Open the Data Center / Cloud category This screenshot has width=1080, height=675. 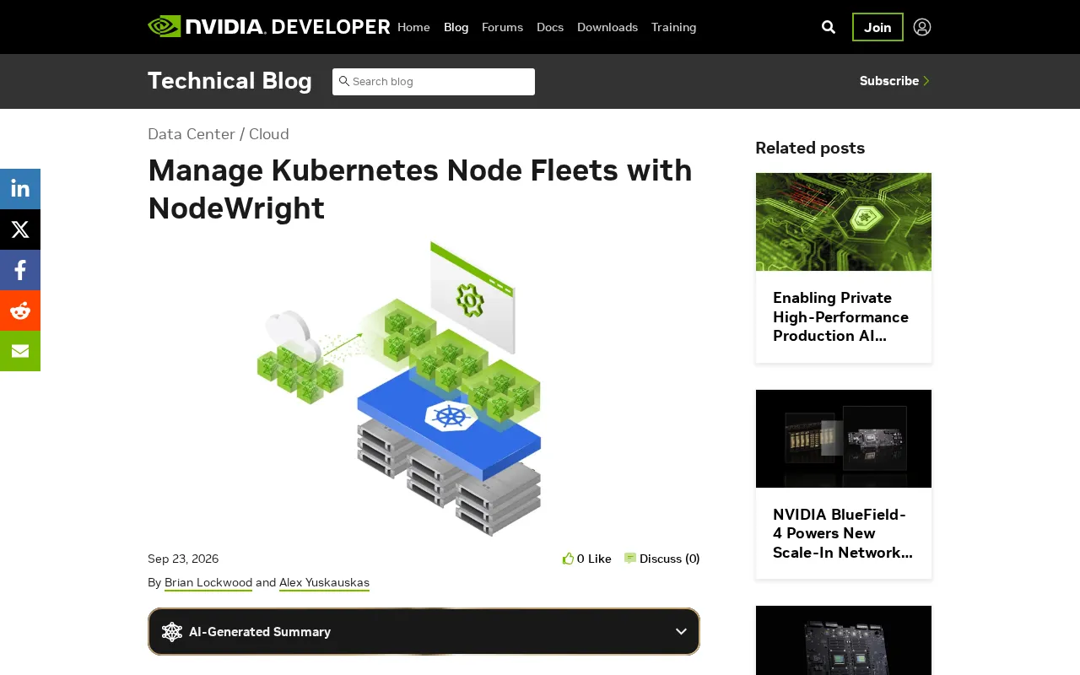pyautogui.click(x=219, y=134)
